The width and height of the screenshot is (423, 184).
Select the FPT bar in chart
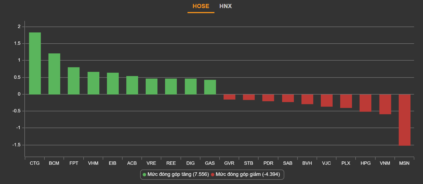(74, 81)
